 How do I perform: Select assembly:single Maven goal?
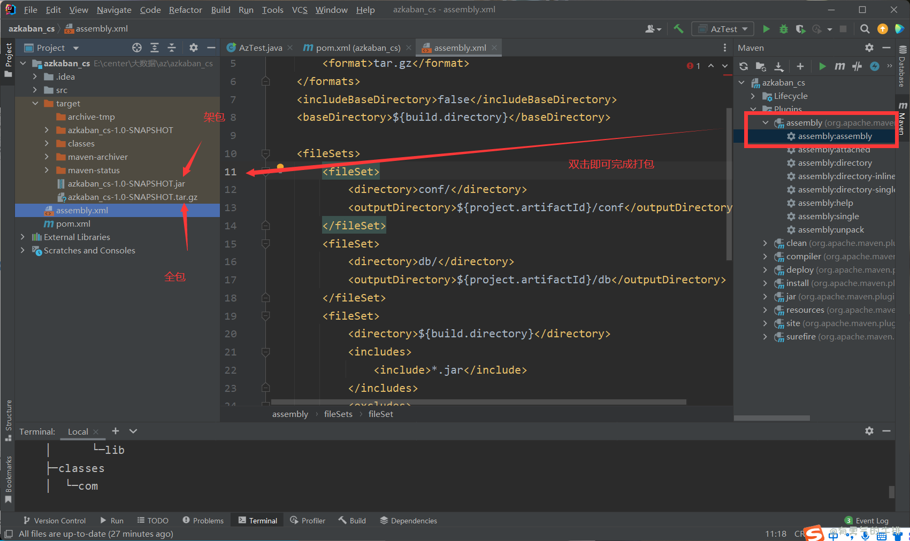(x=828, y=217)
